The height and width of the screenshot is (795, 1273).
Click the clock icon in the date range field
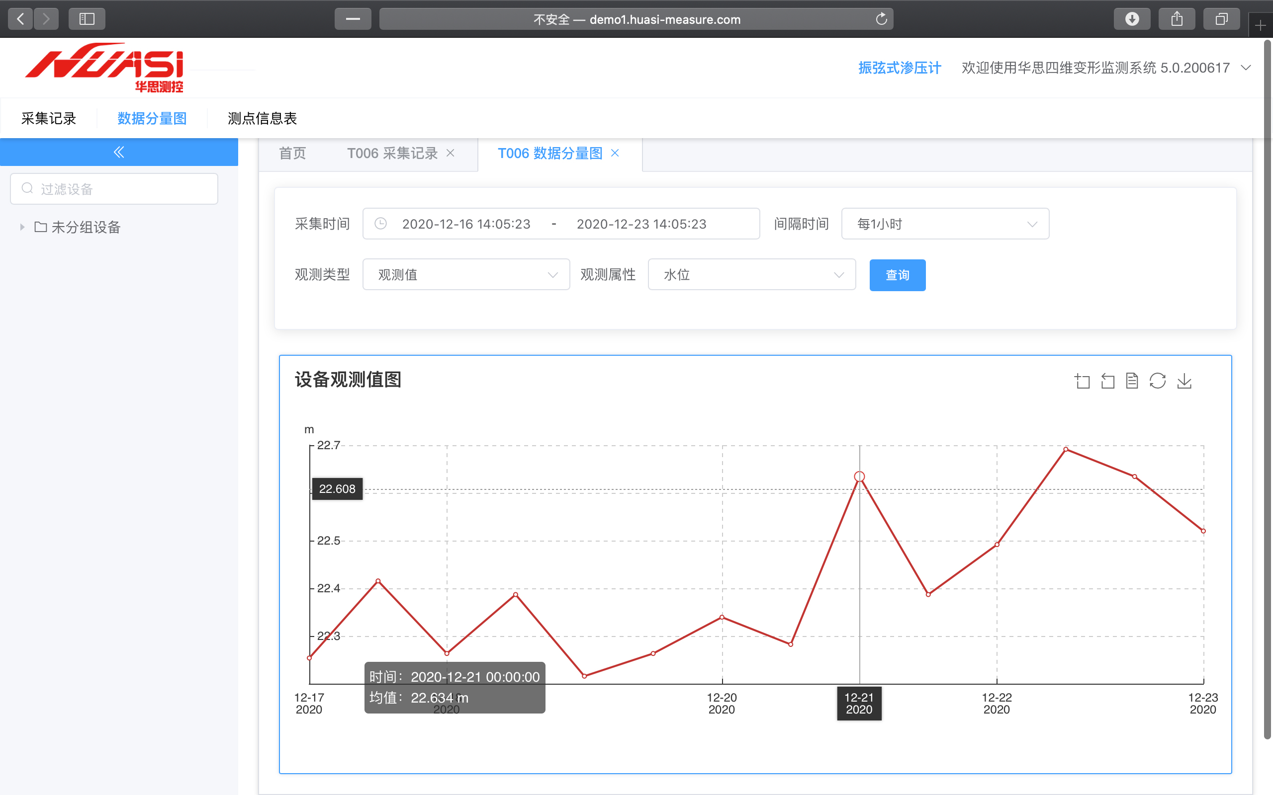pos(380,224)
